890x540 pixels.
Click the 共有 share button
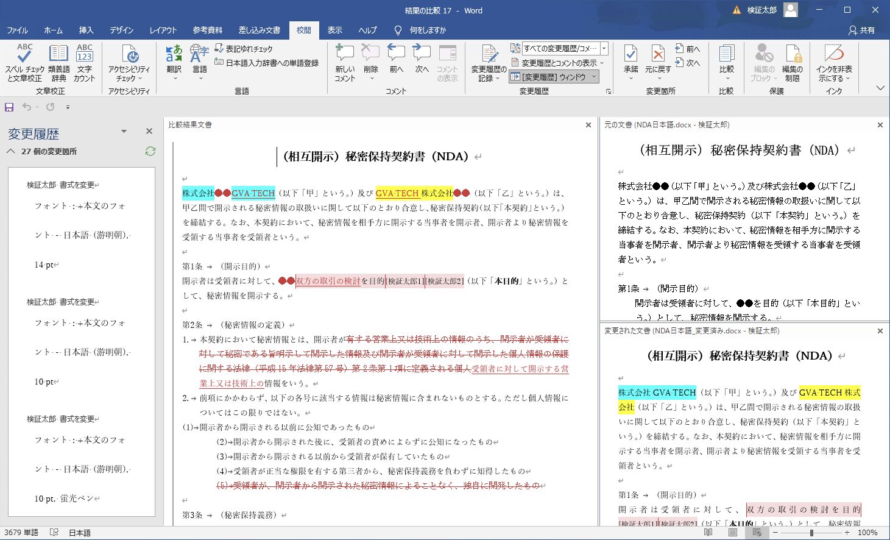[861, 30]
